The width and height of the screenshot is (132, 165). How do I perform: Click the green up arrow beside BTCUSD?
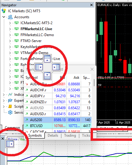coord(27,126)
